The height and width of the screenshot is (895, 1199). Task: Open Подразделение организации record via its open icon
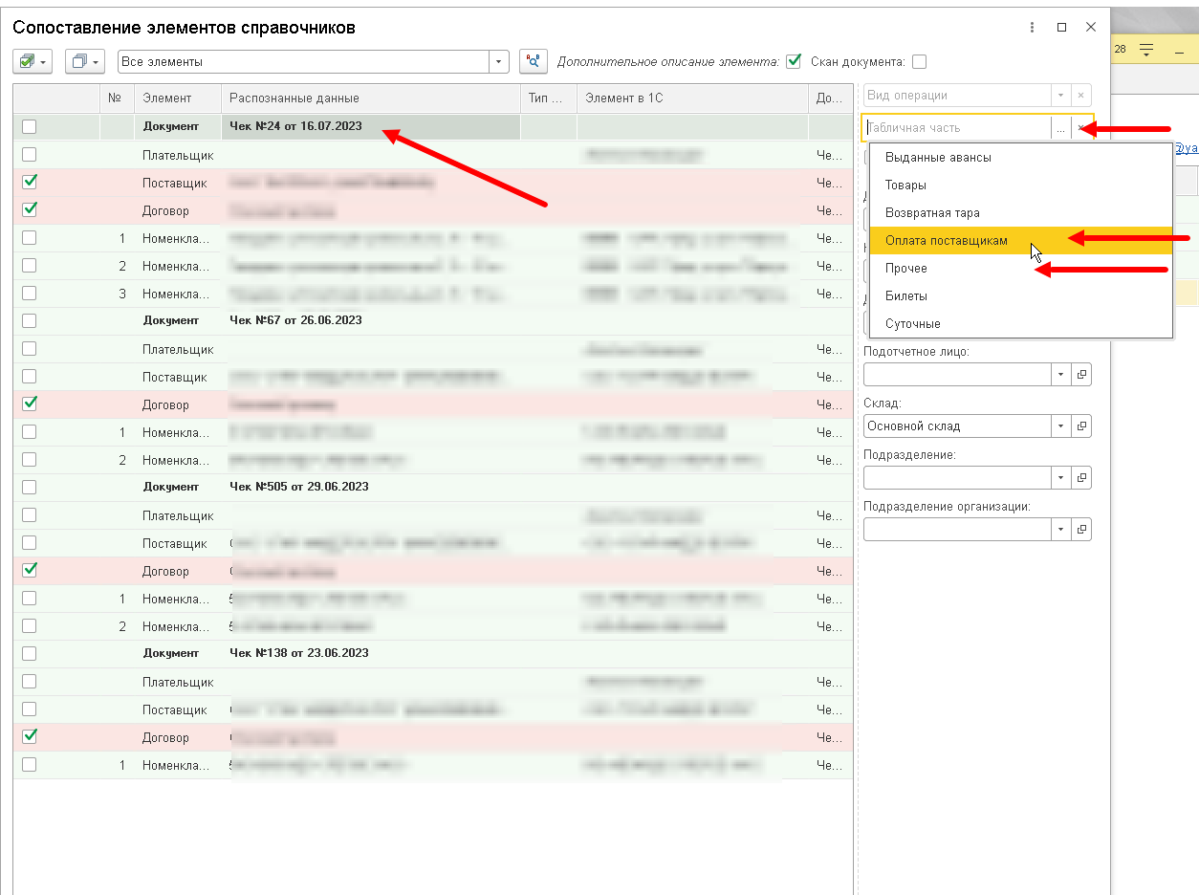(1081, 529)
